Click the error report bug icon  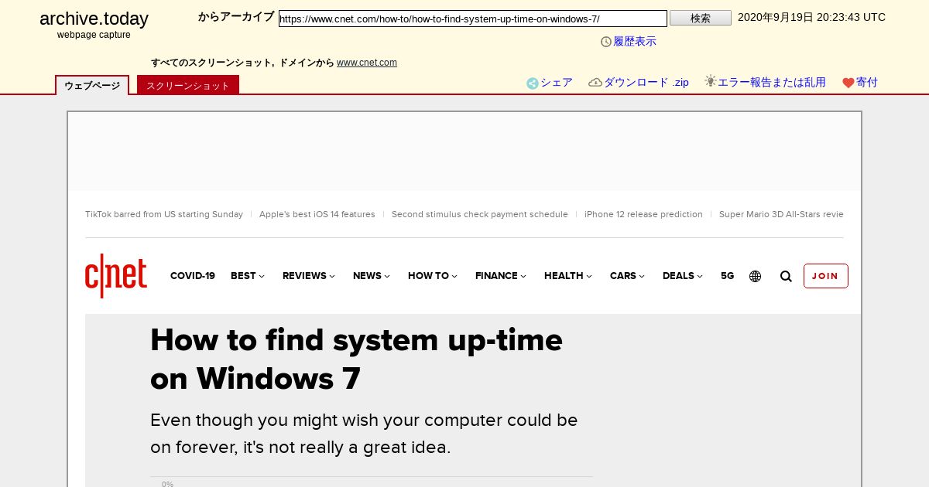711,81
